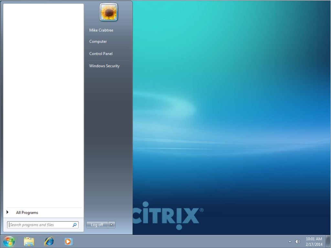
Task: Show hidden notification icons via the chevron
Action: click(289, 241)
